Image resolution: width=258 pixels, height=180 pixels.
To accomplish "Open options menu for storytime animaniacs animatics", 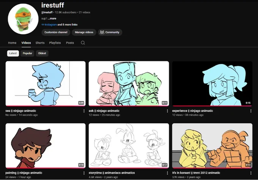I will coord(167,173).
